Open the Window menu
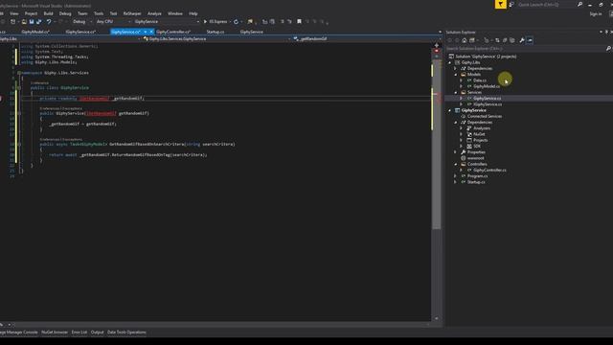Image resolution: width=613 pixels, height=345 pixels. click(x=175, y=13)
